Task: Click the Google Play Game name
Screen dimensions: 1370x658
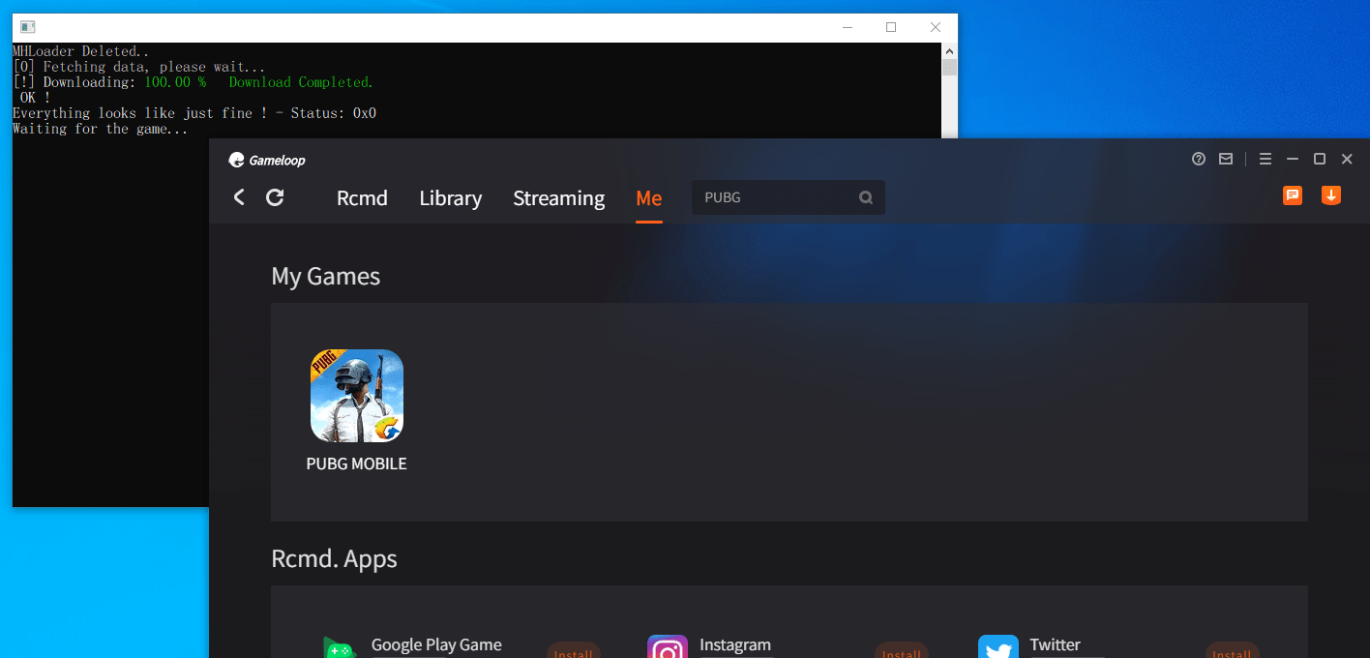Action: (436, 645)
